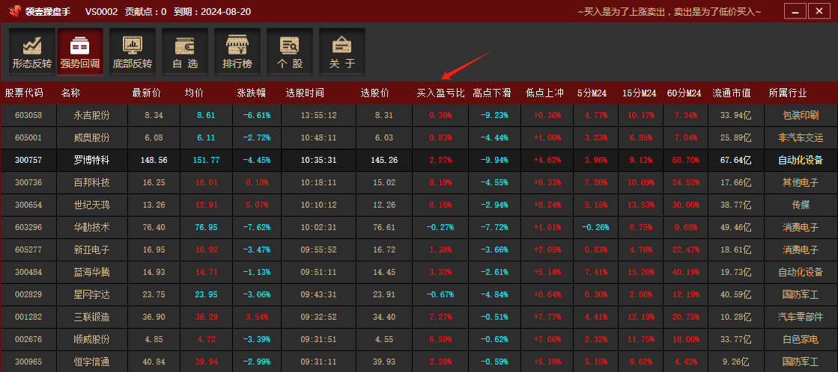Open the 个股 stock search icon
The width and height of the screenshot is (838, 372).
(290, 52)
